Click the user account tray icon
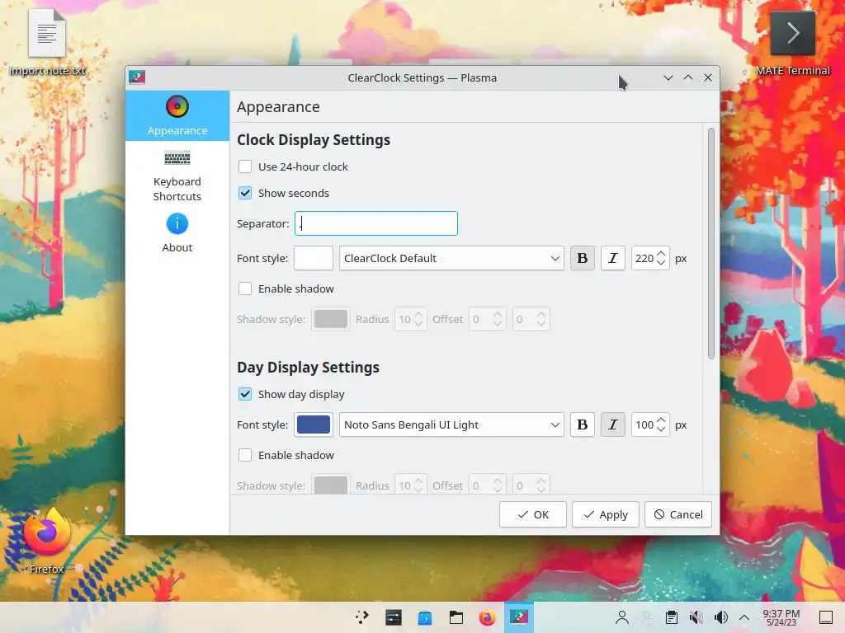 click(622, 617)
